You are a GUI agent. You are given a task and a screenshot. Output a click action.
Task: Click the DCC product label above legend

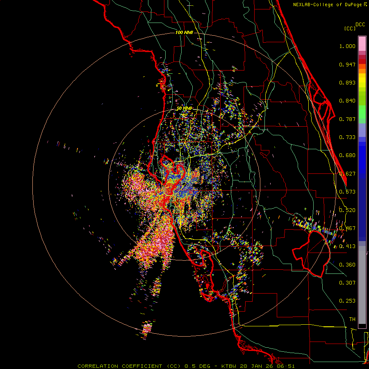[360, 25]
